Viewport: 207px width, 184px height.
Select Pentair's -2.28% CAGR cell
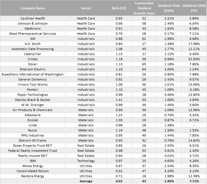[x=194, y=90]
